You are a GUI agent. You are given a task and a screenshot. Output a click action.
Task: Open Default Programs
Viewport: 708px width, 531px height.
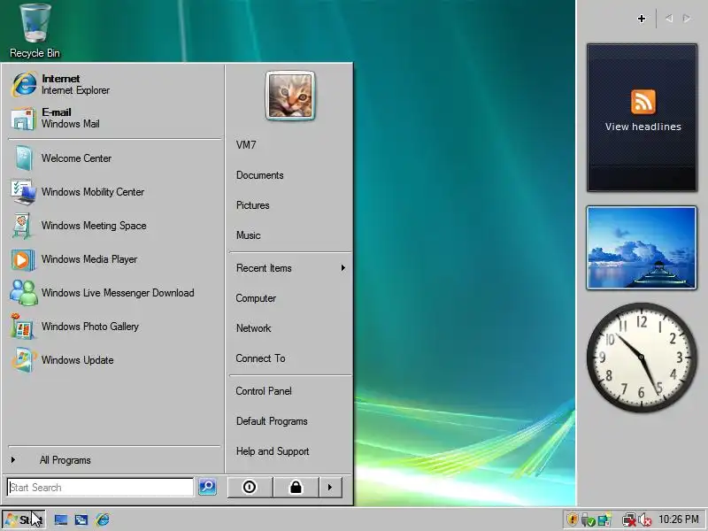290,421
